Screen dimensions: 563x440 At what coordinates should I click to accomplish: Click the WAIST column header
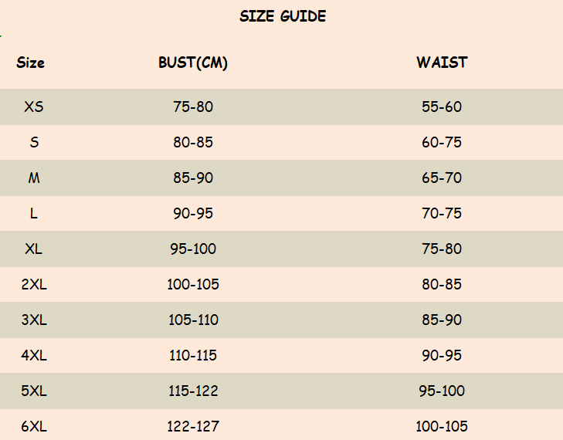coord(442,63)
